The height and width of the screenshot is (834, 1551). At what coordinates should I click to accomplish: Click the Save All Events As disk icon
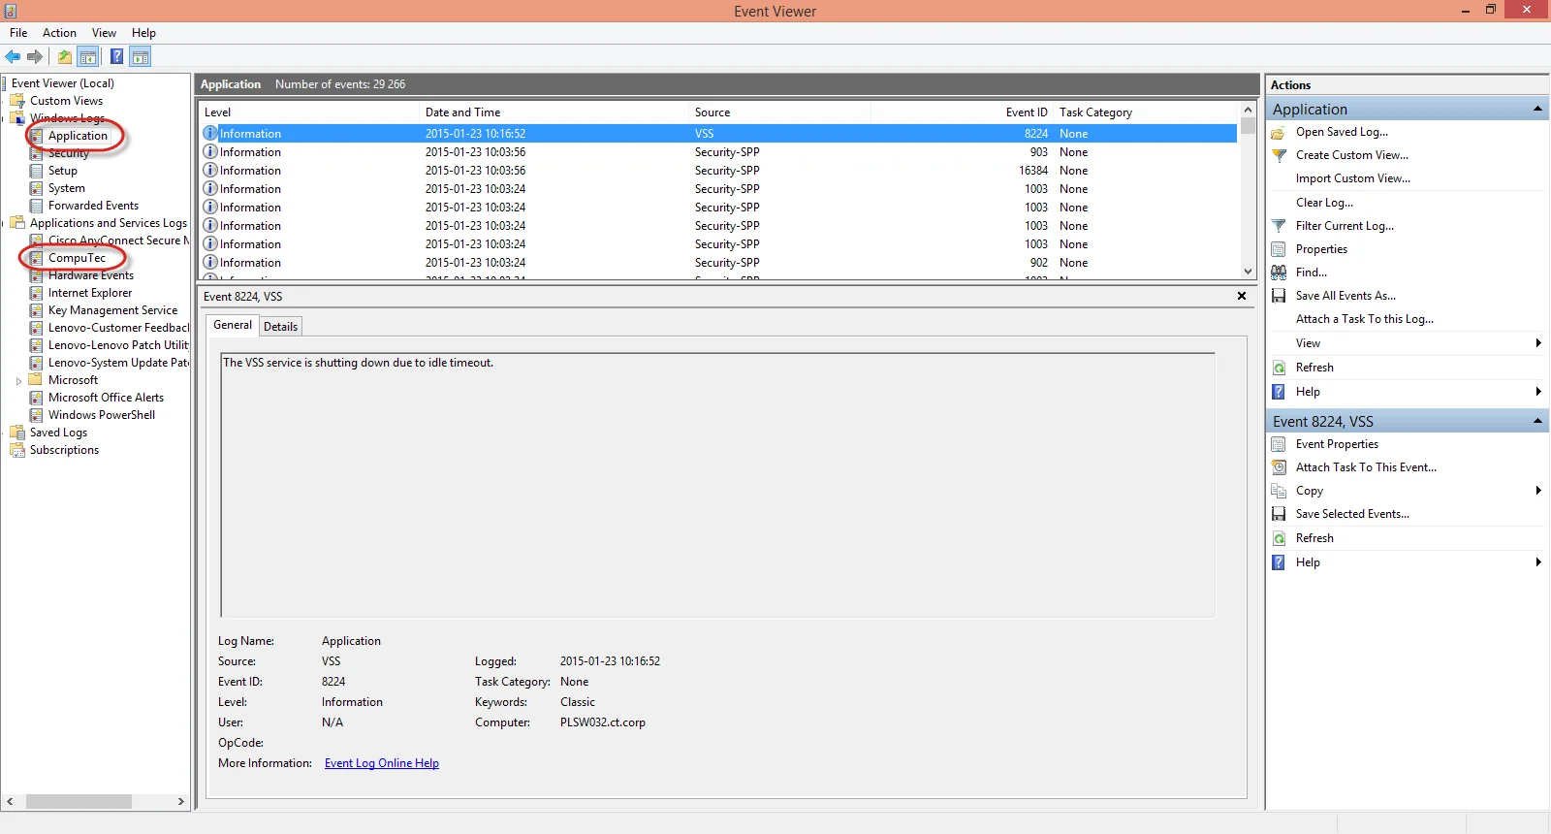1279,296
